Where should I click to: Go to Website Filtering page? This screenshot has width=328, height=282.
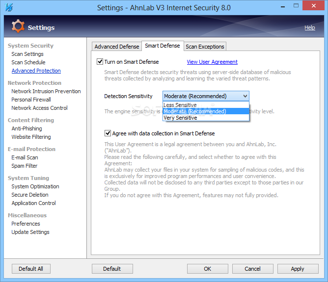click(31, 137)
